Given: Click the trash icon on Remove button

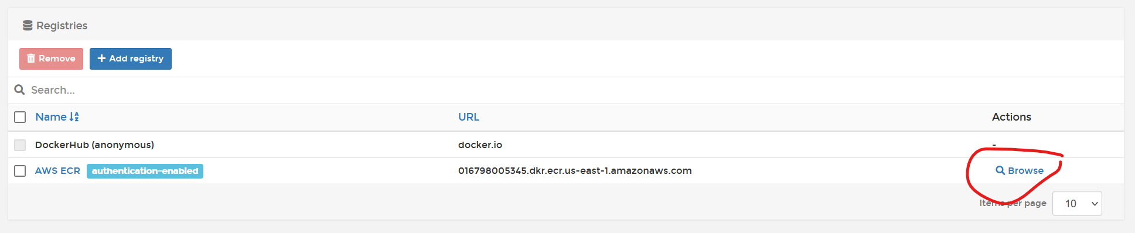Looking at the screenshot, I should click(31, 59).
